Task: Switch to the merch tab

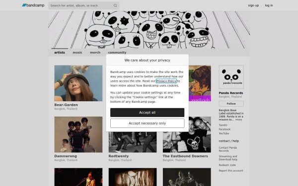Action: point(95,53)
